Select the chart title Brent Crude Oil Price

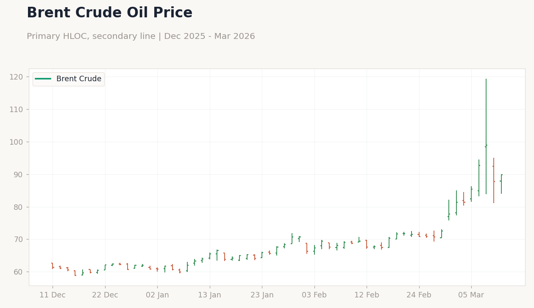(109, 13)
